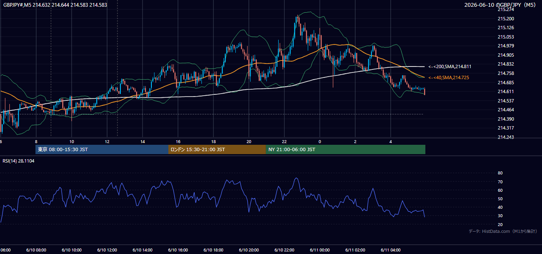Click the bottom time label 6/11 00:00

click(320, 250)
